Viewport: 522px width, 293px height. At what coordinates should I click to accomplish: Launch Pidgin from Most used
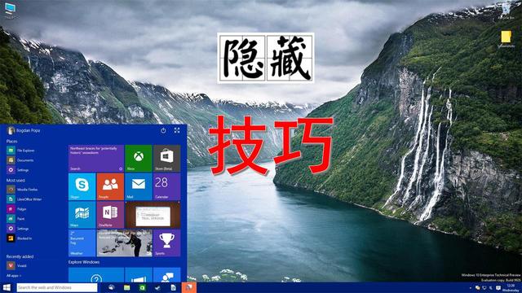[x=16, y=209]
